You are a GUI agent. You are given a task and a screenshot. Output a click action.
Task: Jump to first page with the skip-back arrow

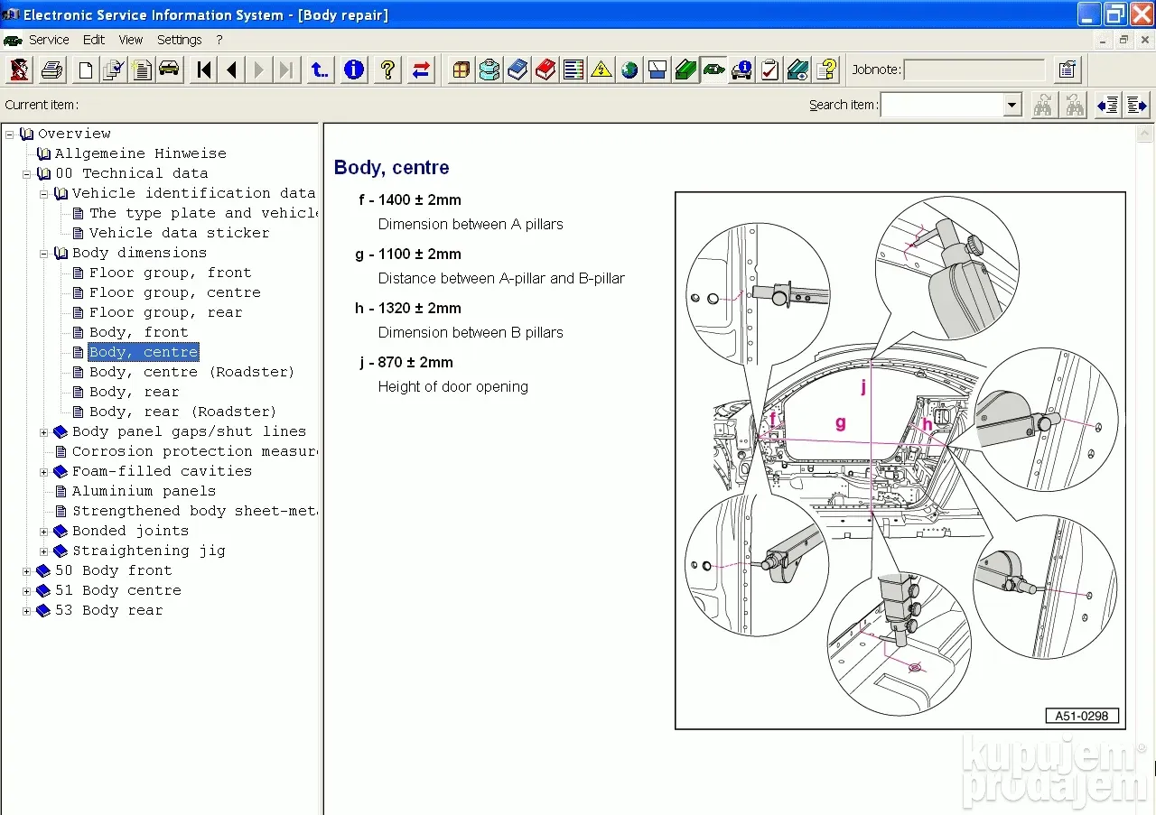204,69
